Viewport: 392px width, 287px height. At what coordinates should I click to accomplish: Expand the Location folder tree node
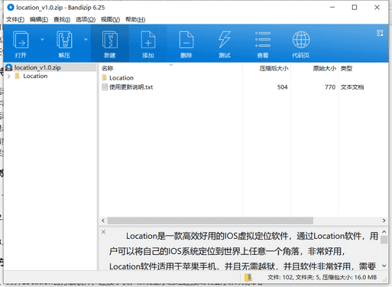coord(9,76)
